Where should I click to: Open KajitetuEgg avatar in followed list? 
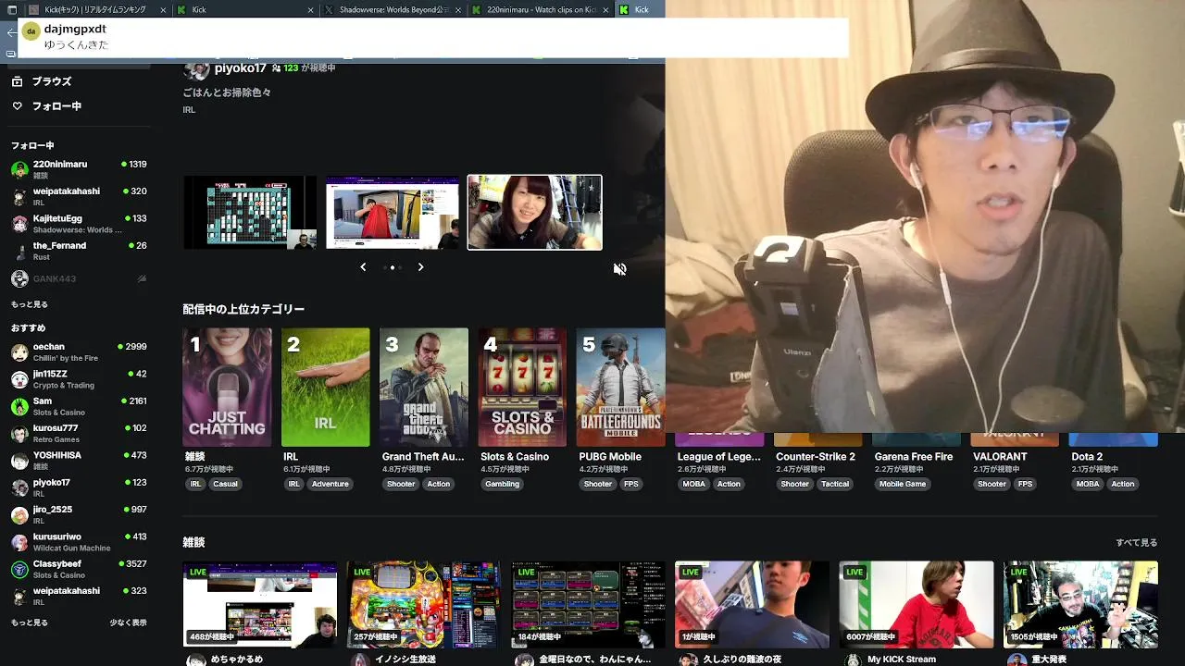(x=19, y=224)
